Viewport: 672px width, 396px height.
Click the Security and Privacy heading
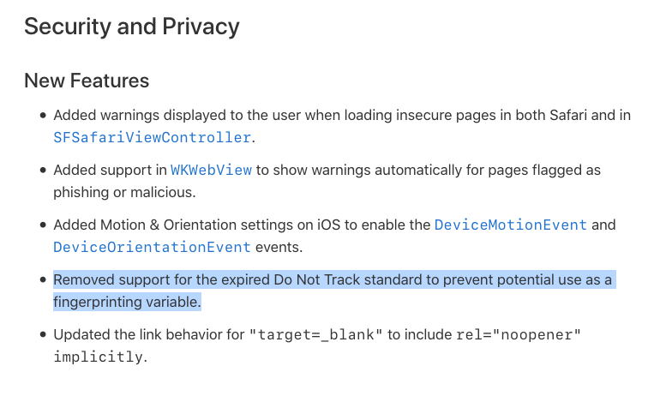[x=132, y=27]
